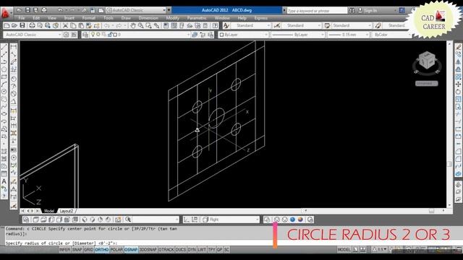Click the Undo arrow in quick access toolbar
This screenshot has width=463, height=260.
click(x=60, y=10)
